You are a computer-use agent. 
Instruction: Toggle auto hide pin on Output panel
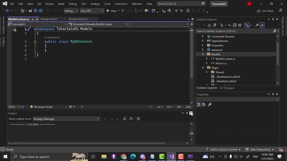[x=187, y=113]
